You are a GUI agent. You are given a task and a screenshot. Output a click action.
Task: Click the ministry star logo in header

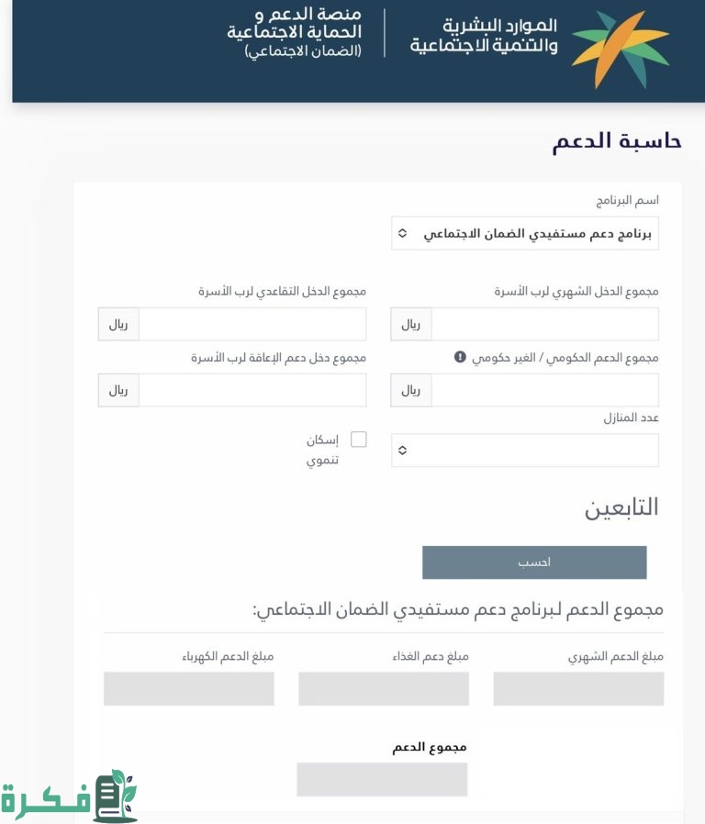point(620,50)
